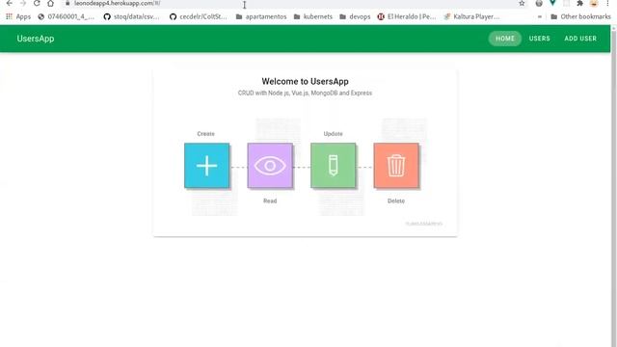Open the Chrome three-dot menu
Screen dimensions: 617x347
click(x=607, y=3)
